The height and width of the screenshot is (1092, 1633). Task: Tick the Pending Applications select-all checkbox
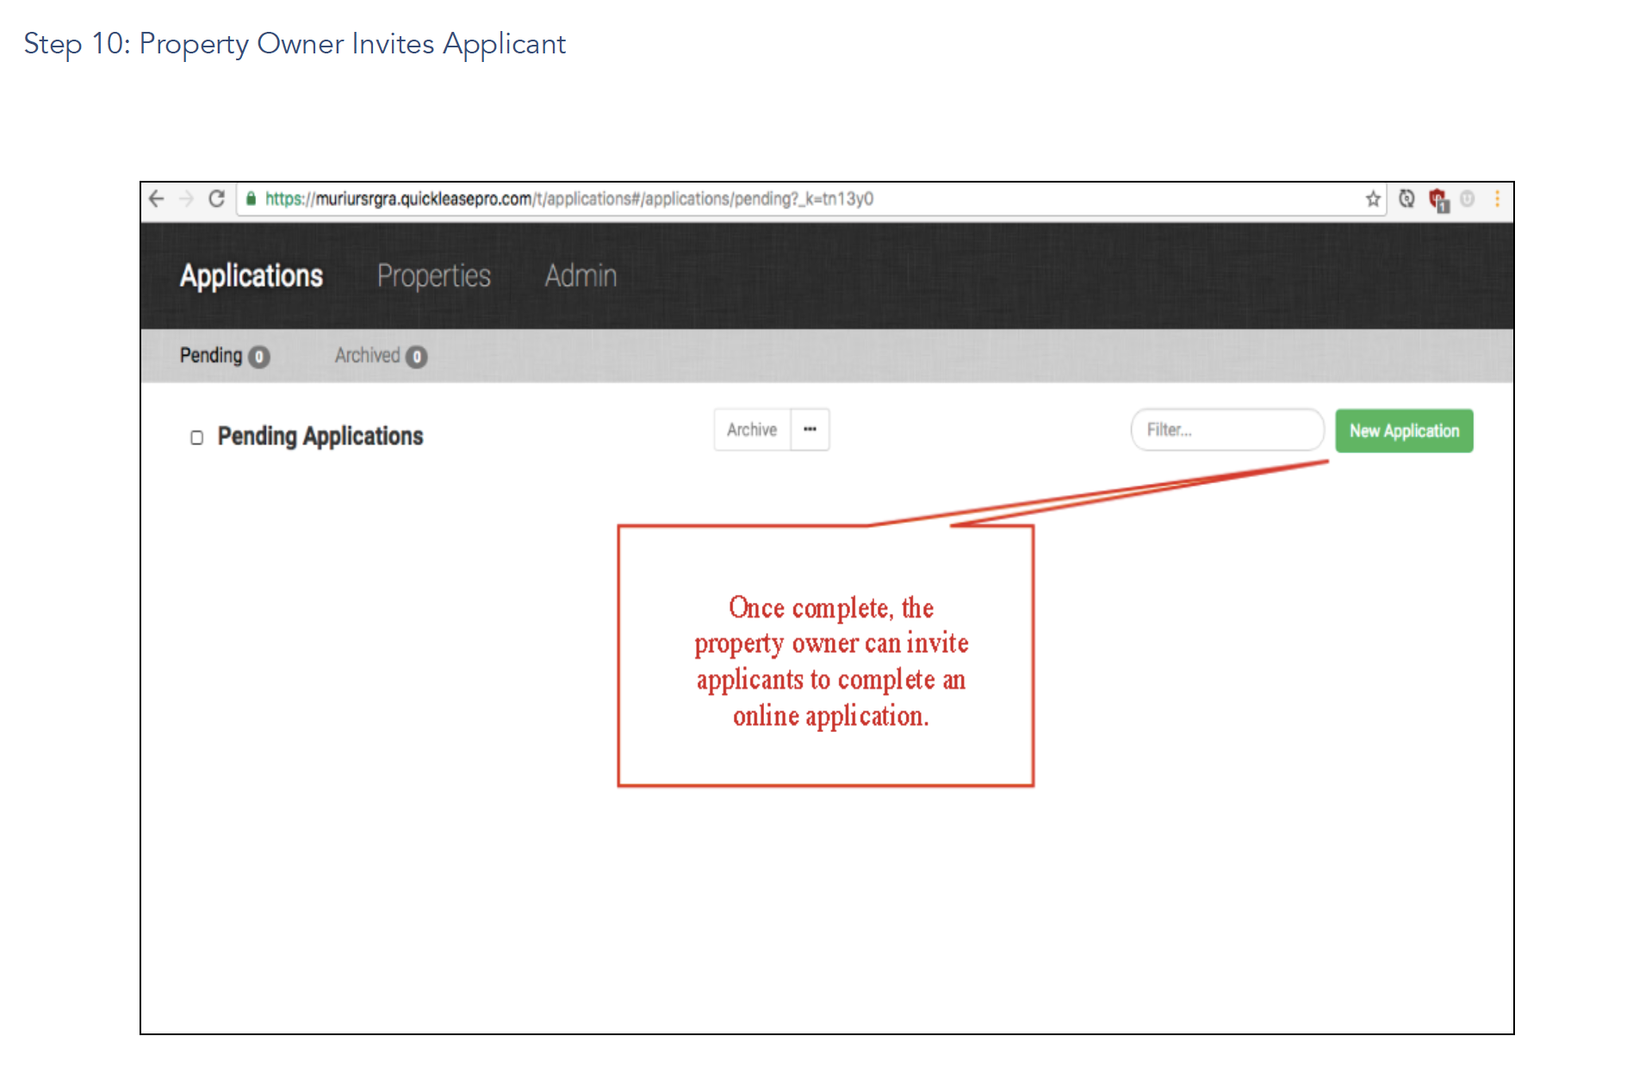tap(197, 437)
